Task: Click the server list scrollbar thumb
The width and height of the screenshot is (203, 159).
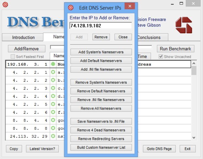Action: [194, 71]
